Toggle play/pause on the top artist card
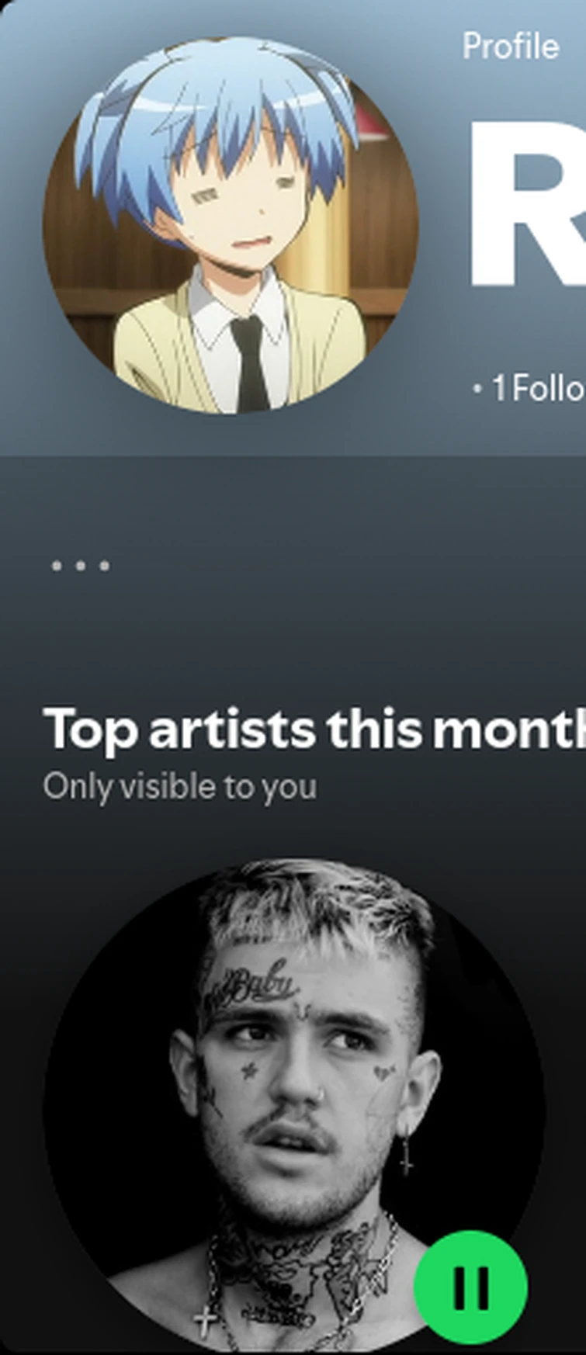Viewport: 586px width, 1355px height. [470, 1287]
